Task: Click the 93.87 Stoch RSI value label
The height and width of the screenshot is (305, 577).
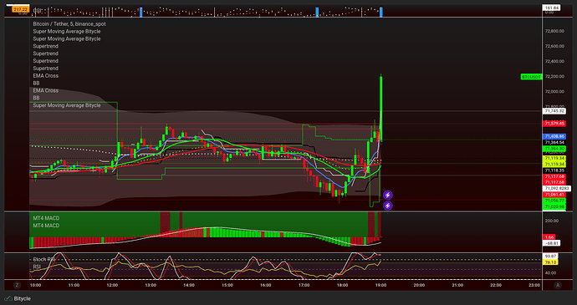Action: click(x=550, y=256)
